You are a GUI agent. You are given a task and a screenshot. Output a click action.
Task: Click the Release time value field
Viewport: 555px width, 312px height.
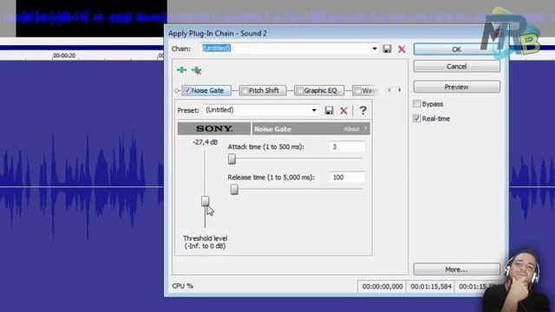coord(347,177)
